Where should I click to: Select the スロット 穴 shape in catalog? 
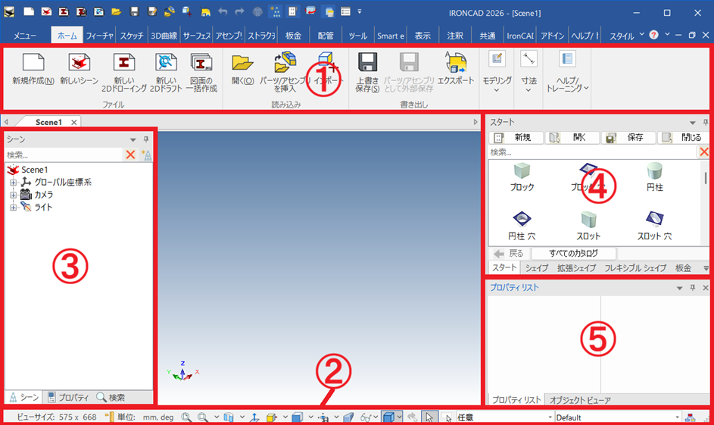(654, 226)
